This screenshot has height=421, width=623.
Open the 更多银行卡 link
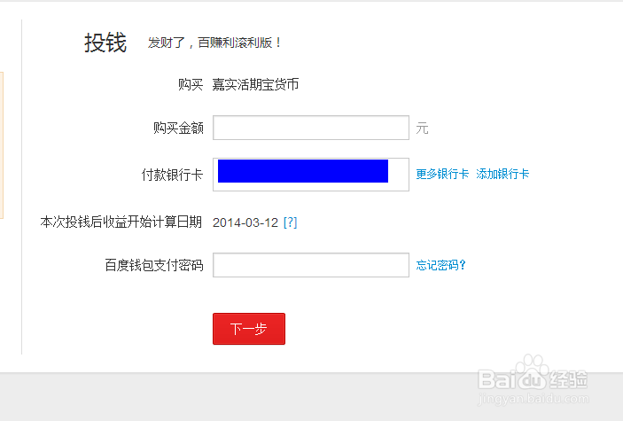click(442, 174)
